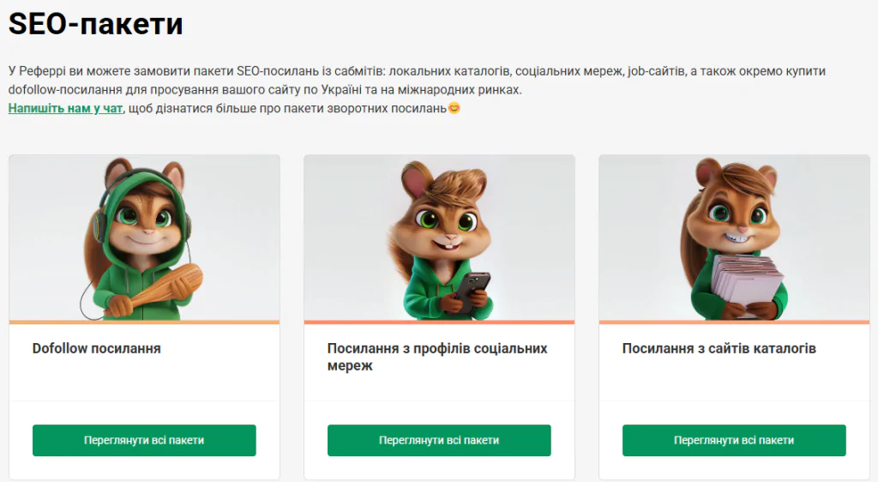Select the squirrel with headphones and bat image

click(x=144, y=238)
